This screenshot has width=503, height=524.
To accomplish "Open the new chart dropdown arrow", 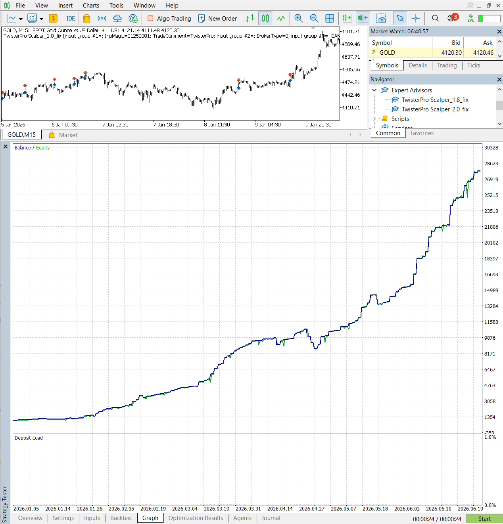I will coord(21,19).
